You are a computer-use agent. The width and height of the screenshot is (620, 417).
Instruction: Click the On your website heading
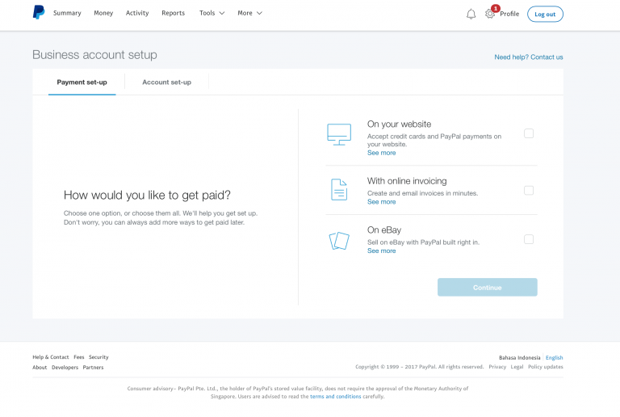(399, 124)
